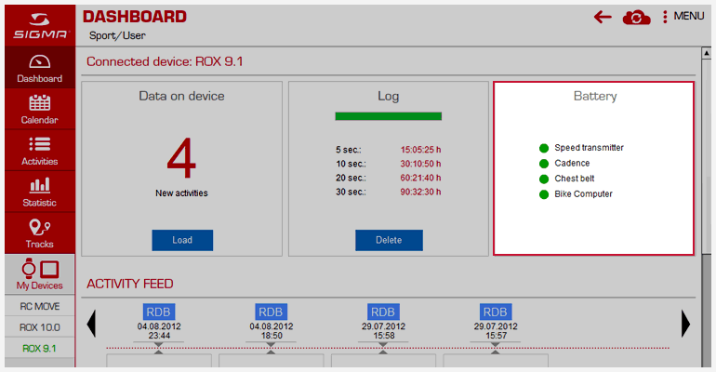The width and height of the screenshot is (716, 372).
Task: Select RDB activity 04.08.2012 23:44
Action: click(158, 323)
